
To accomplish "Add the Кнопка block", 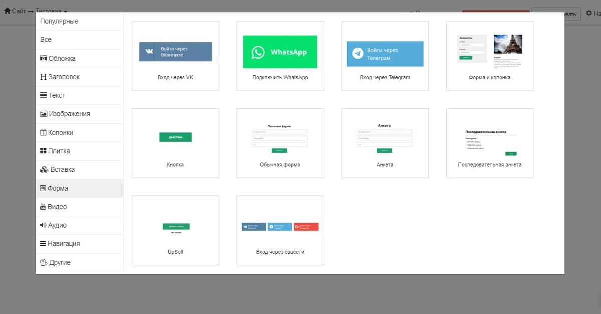I will point(175,143).
